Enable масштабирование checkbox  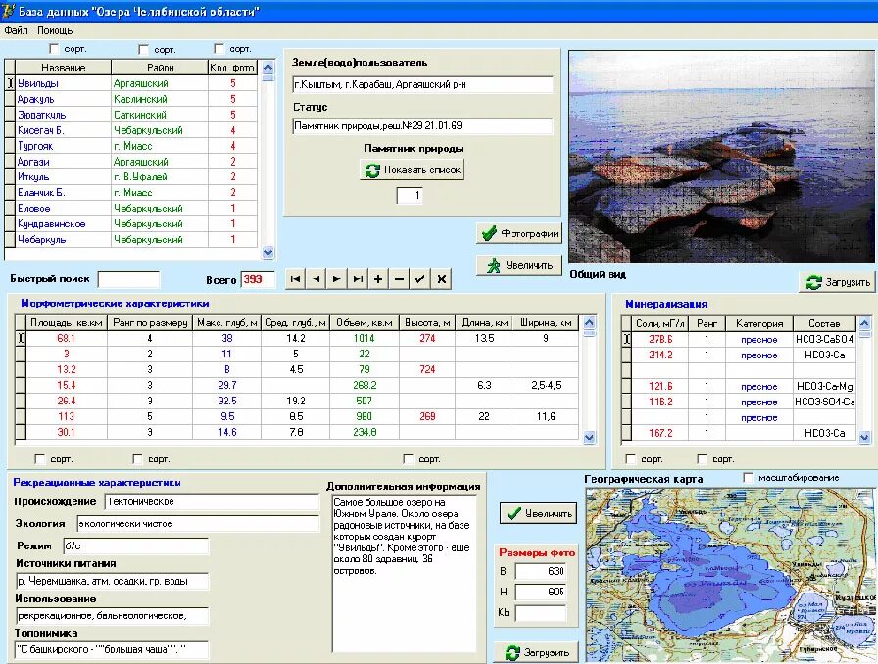tap(748, 478)
